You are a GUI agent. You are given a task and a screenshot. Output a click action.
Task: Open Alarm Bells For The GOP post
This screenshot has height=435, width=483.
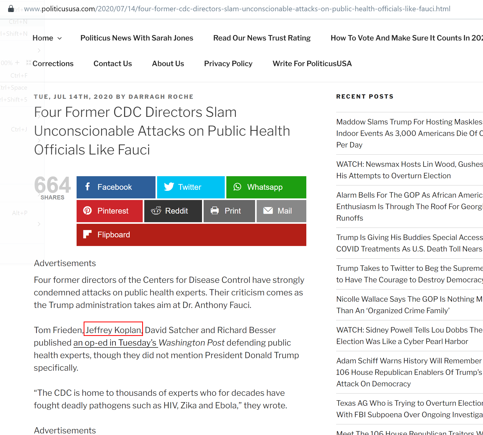(410, 207)
